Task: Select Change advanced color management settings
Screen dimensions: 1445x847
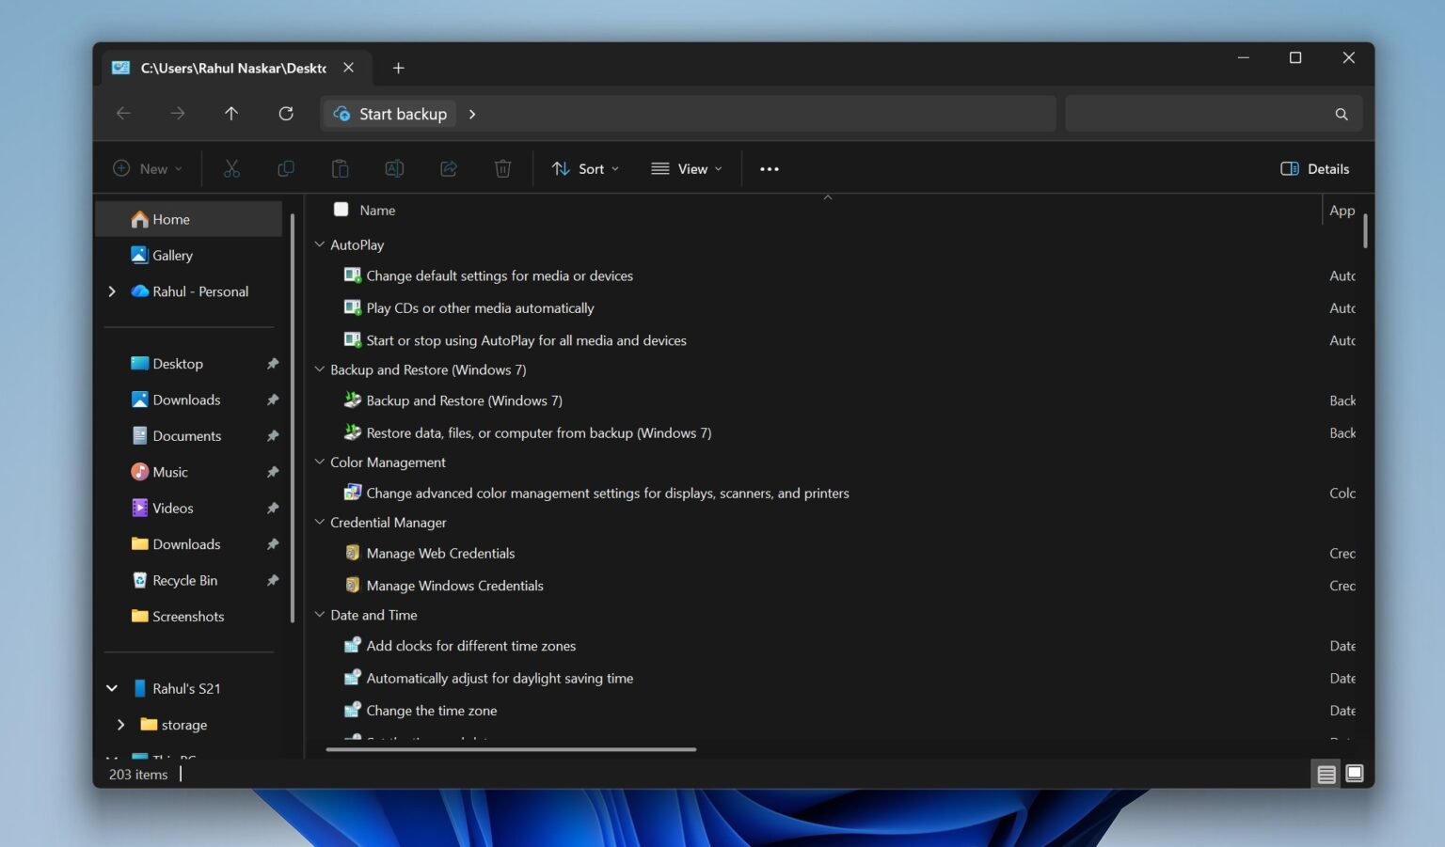Action: pos(608,494)
